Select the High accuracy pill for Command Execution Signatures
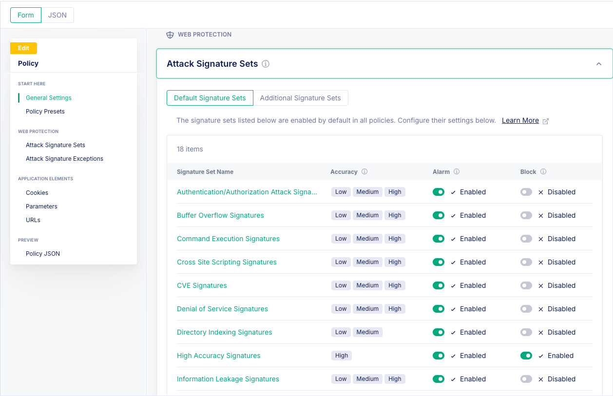The height and width of the screenshot is (396, 613). click(x=395, y=238)
